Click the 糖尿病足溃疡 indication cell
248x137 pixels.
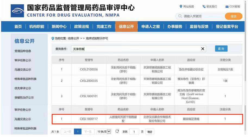click(191, 119)
